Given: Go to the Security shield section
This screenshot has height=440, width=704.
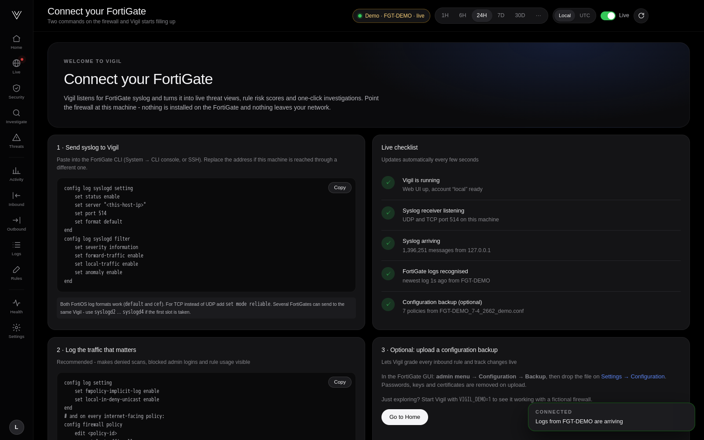Looking at the screenshot, I should (16, 92).
